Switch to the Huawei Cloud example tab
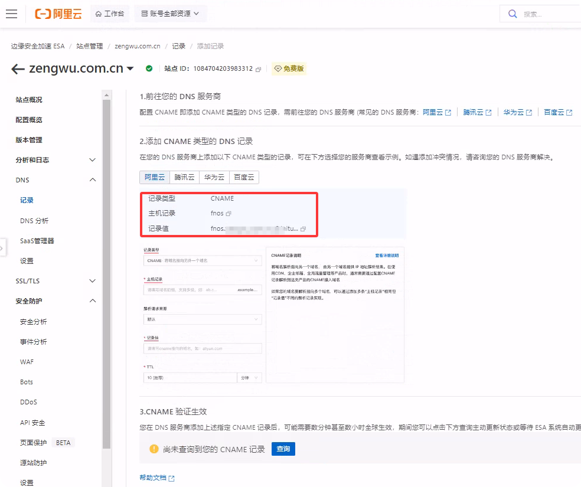581x487 pixels. coord(214,177)
